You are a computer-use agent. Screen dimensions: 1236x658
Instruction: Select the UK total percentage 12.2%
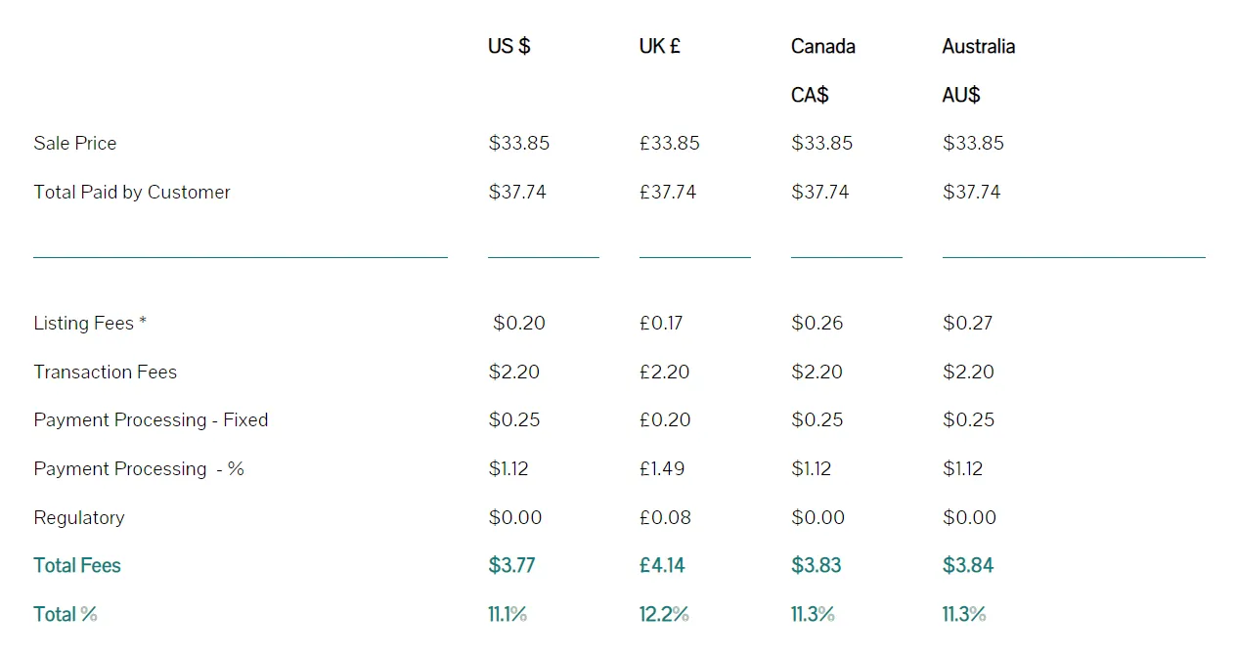(x=664, y=614)
